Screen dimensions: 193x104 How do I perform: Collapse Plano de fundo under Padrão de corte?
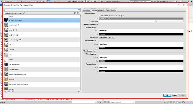pos(85,64)
